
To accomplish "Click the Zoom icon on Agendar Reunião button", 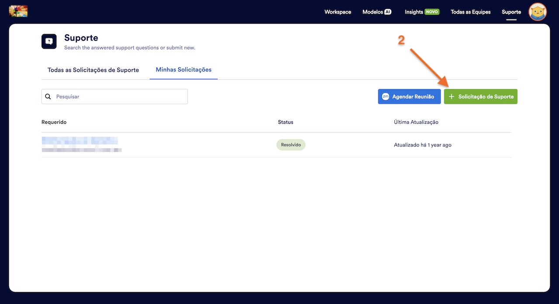I will click(x=386, y=96).
